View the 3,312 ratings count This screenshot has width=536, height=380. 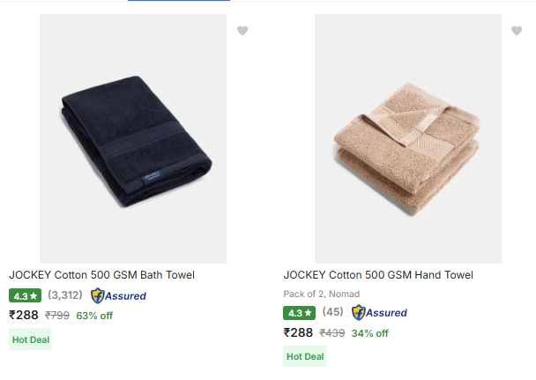65,295
